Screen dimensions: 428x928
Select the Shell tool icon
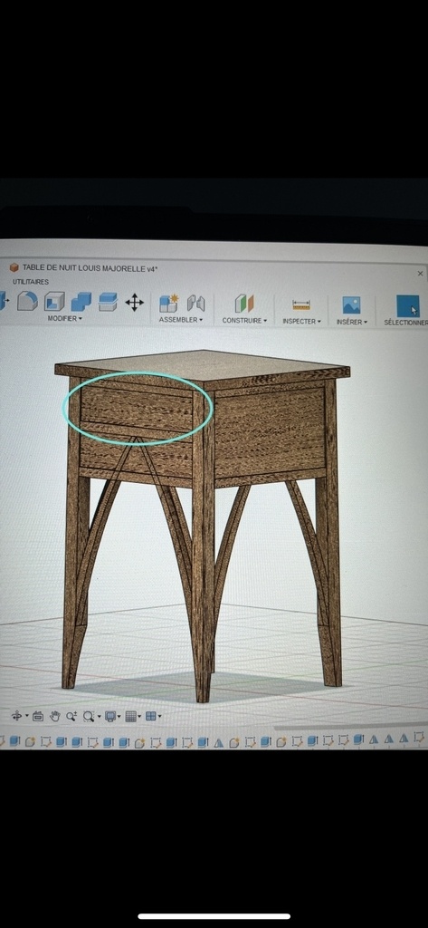click(54, 301)
